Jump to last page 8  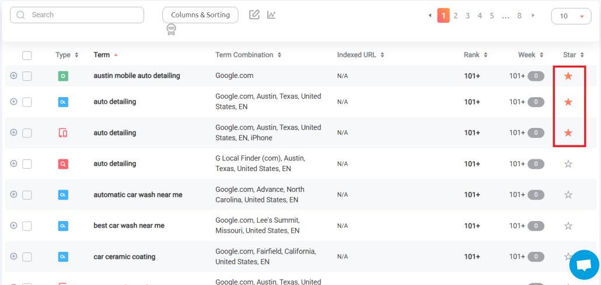(519, 16)
